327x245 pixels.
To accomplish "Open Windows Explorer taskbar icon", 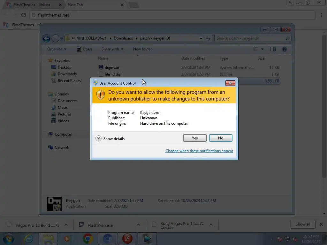I will (48, 239).
